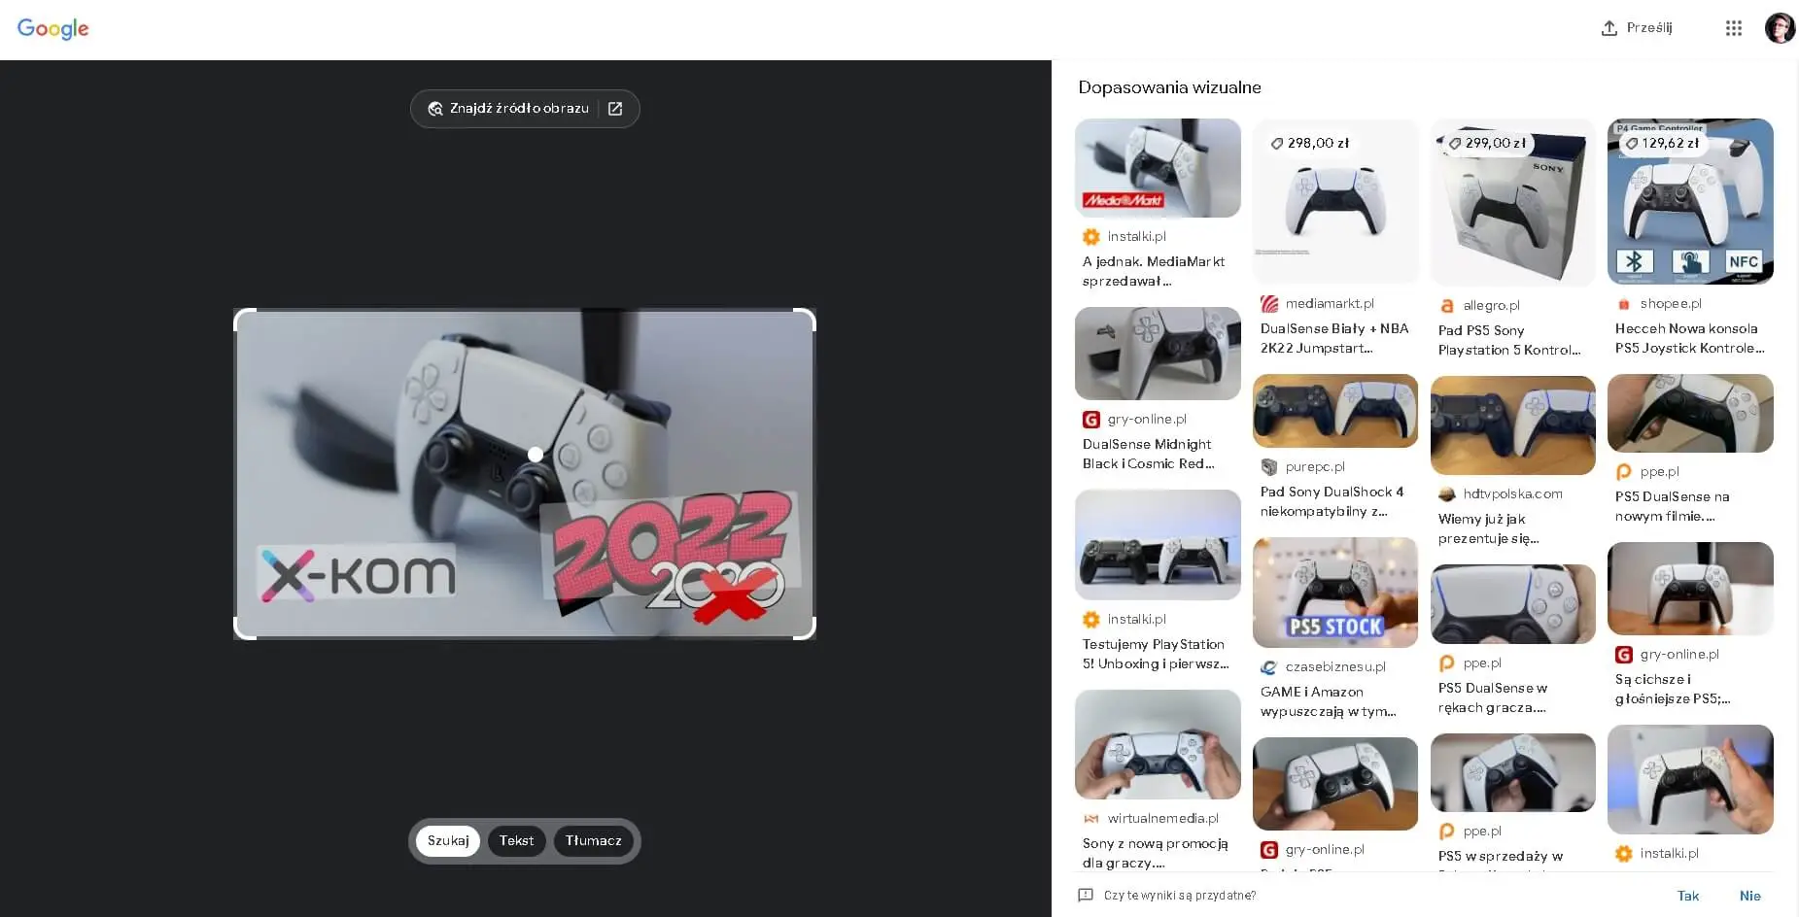The height and width of the screenshot is (917, 1799).
Task: Click the price tag icon showing 298,00 zł
Action: [1277, 142]
